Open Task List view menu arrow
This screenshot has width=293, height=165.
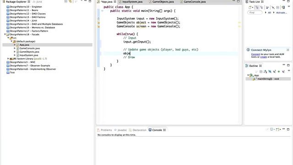(x=289, y=6)
